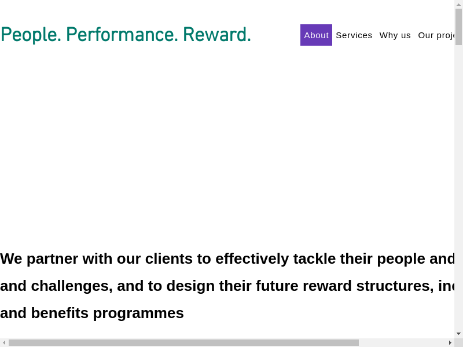Click the blank white hero area

(227, 145)
